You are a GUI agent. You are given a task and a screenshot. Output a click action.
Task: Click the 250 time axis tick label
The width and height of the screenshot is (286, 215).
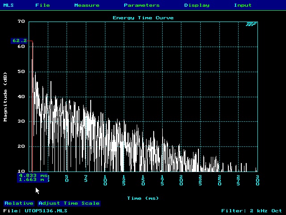[x=219, y=180]
